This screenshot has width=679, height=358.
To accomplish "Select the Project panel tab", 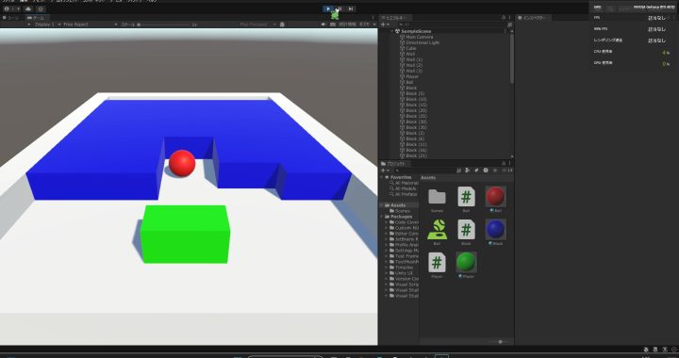I will [394, 164].
